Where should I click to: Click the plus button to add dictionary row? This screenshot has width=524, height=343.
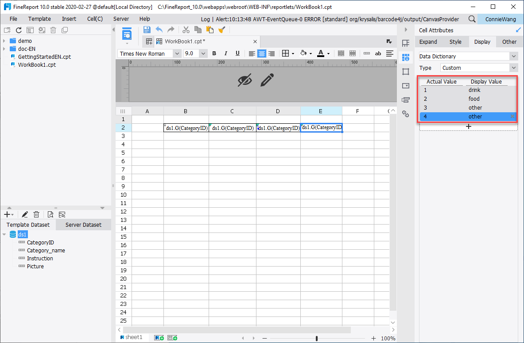(468, 126)
